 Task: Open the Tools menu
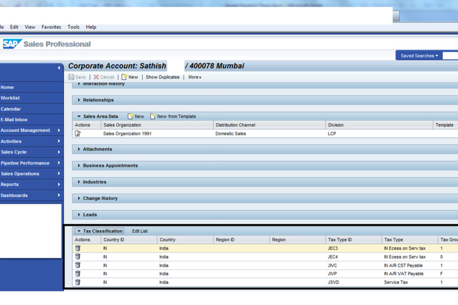tap(73, 27)
